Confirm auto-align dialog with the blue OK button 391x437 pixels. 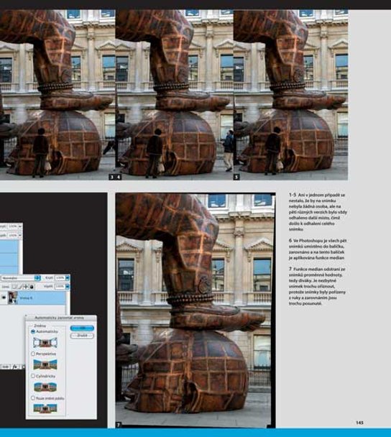82,328
